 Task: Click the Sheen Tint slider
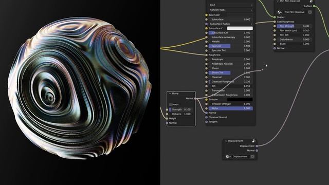click(231, 73)
